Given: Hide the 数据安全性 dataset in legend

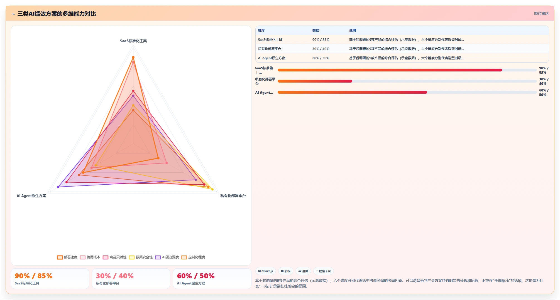Looking at the screenshot, I should [x=141, y=257].
